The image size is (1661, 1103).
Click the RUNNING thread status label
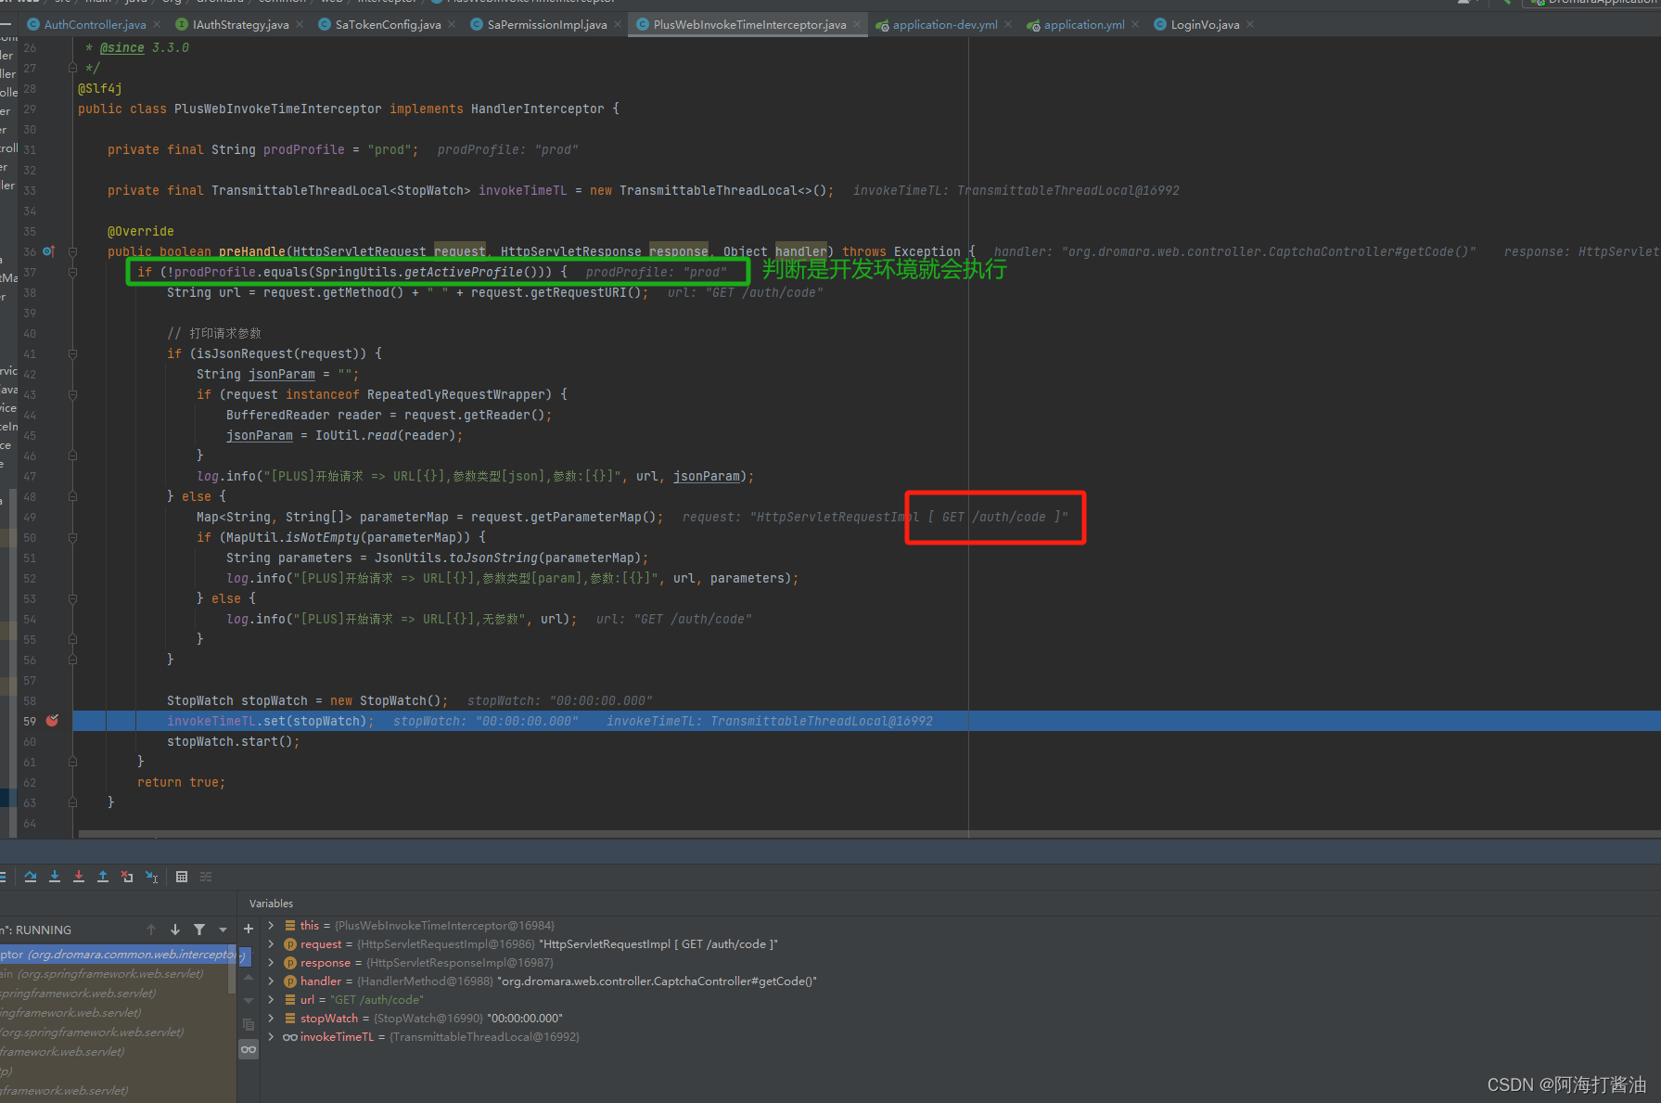pyautogui.click(x=44, y=930)
